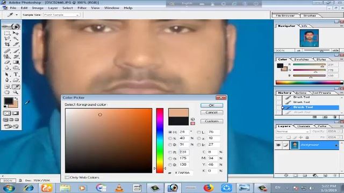The image size is (344, 193).
Task: Switch to Quick Mask mode
Action: click(x=16, y=113)
